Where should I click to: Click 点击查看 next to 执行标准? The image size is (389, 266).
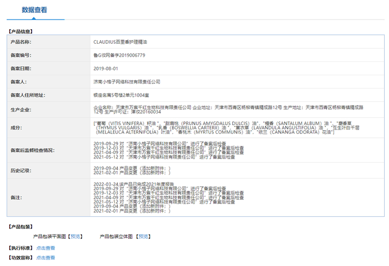pos(46,248)
